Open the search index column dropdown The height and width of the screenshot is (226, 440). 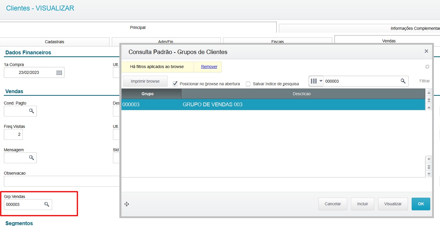316,81
